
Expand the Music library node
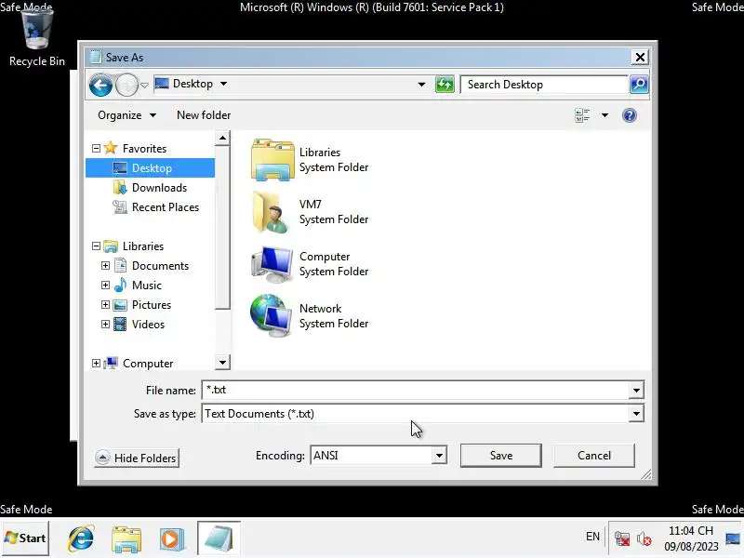coord(105,286)
